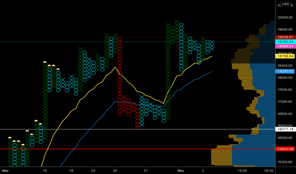Click the 20000.00 price axis tick
This screenshot has width=296, height=174.
tap(285, 17)
